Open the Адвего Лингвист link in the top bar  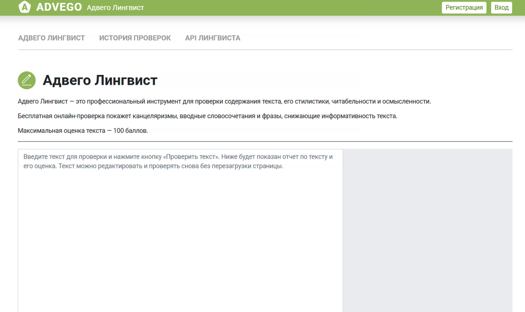[x=115, y=8]
